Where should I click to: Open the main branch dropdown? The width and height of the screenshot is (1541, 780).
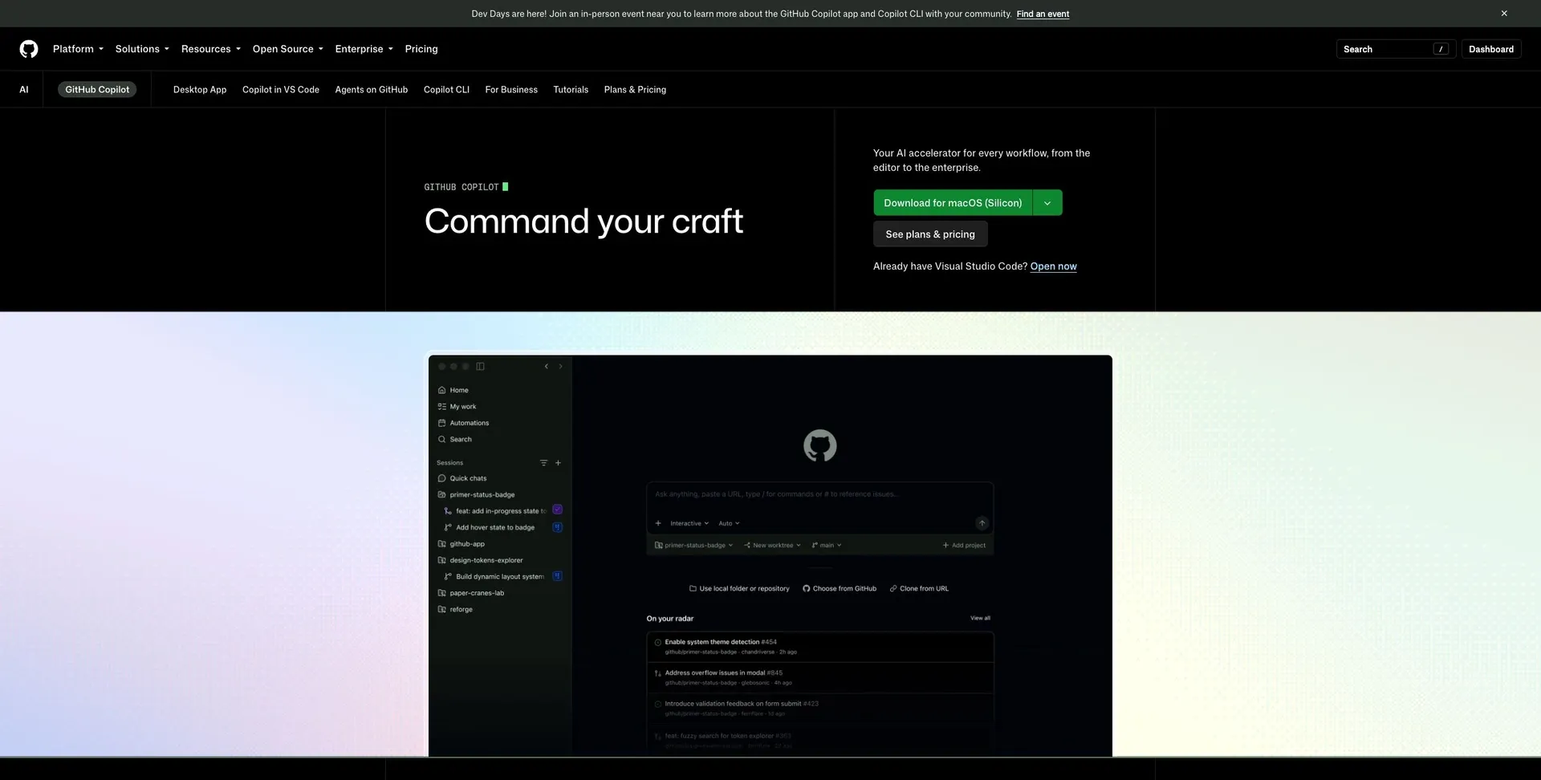[827, 546]
